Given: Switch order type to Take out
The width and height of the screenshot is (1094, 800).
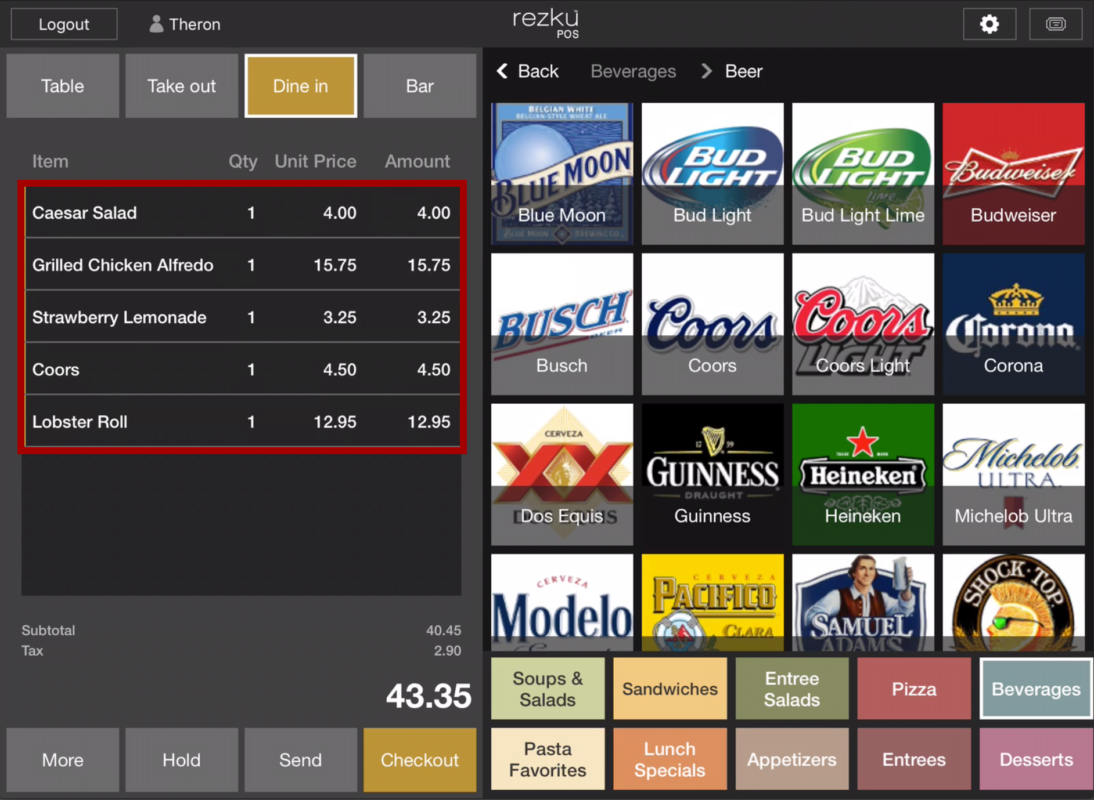Looking at the screenshot, I should coord(182,86).
